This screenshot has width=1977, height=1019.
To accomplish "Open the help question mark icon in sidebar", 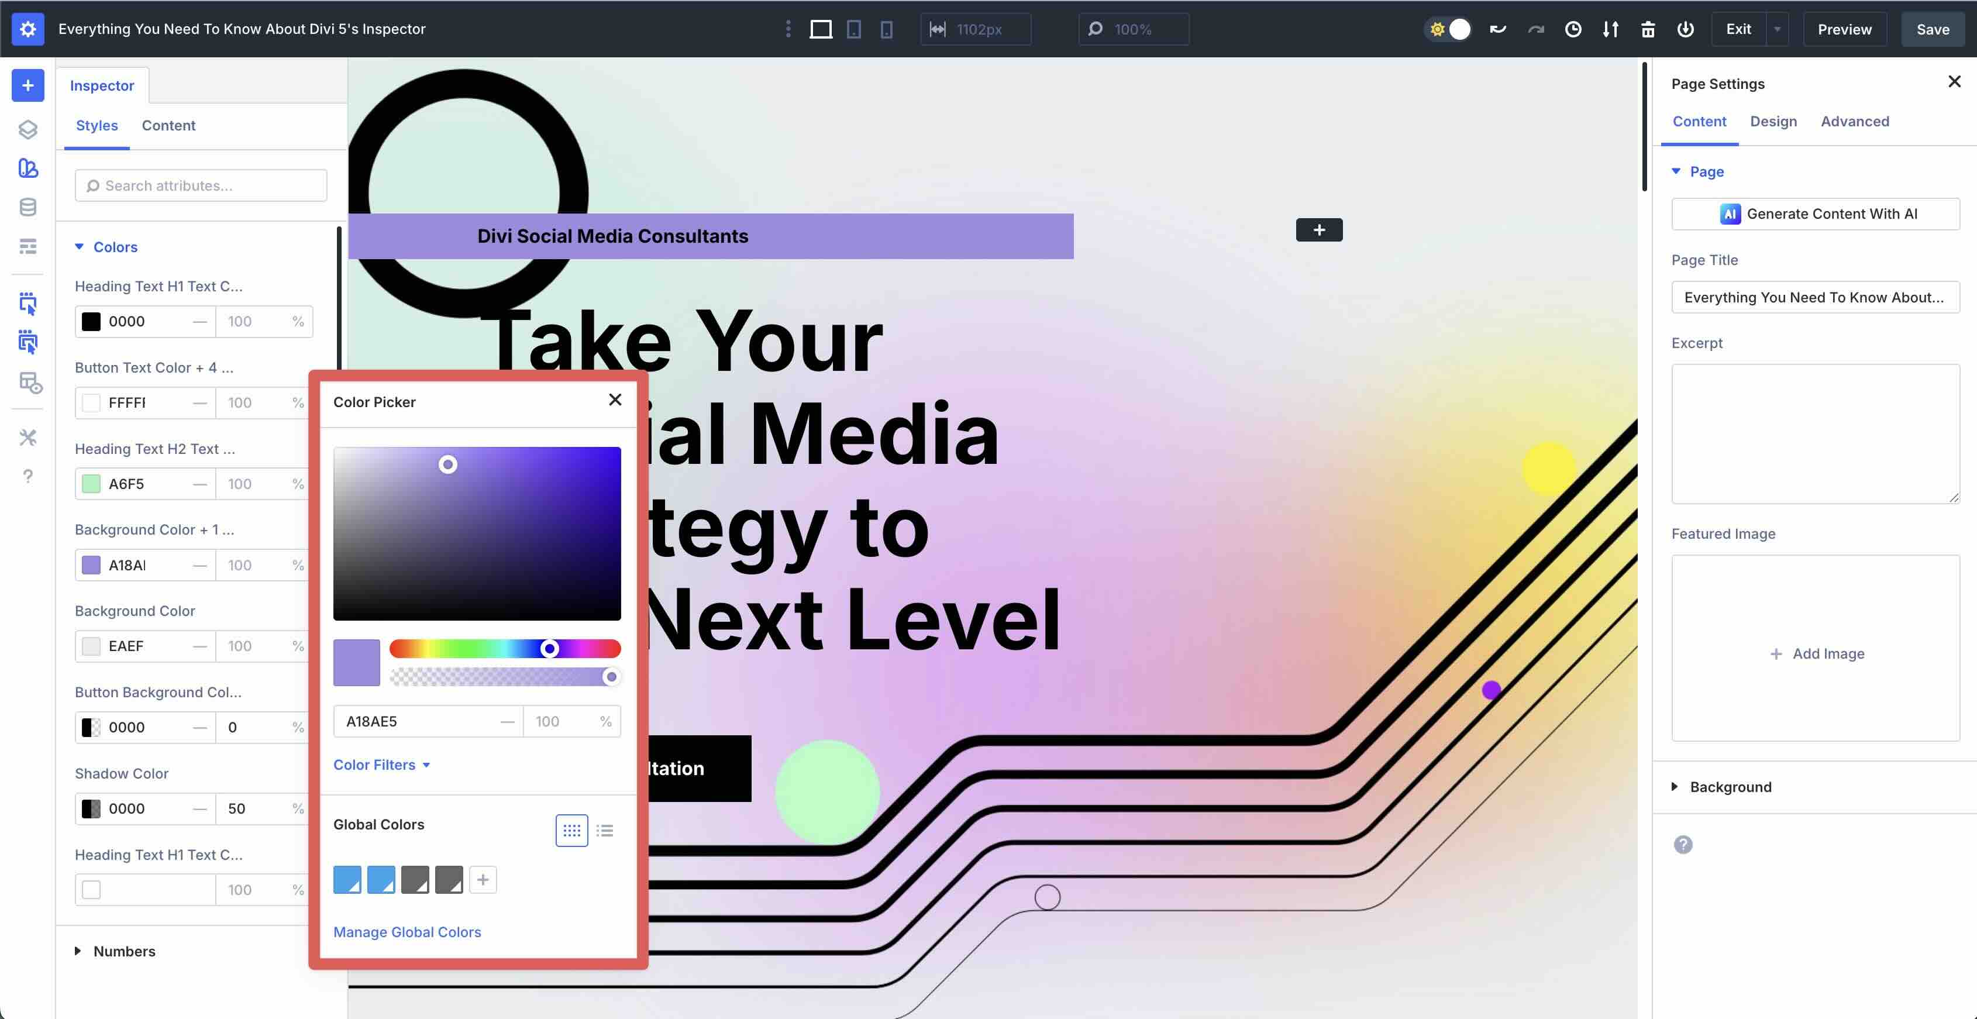I will [27, 476].
